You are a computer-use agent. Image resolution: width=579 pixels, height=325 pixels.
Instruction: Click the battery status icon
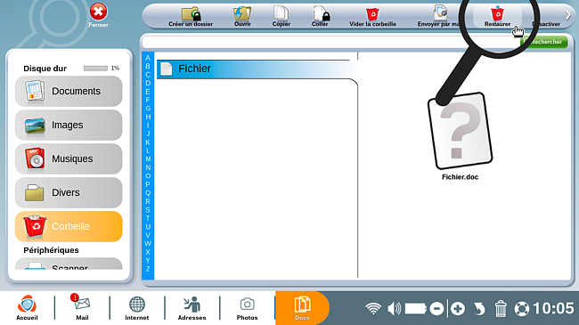416,308
